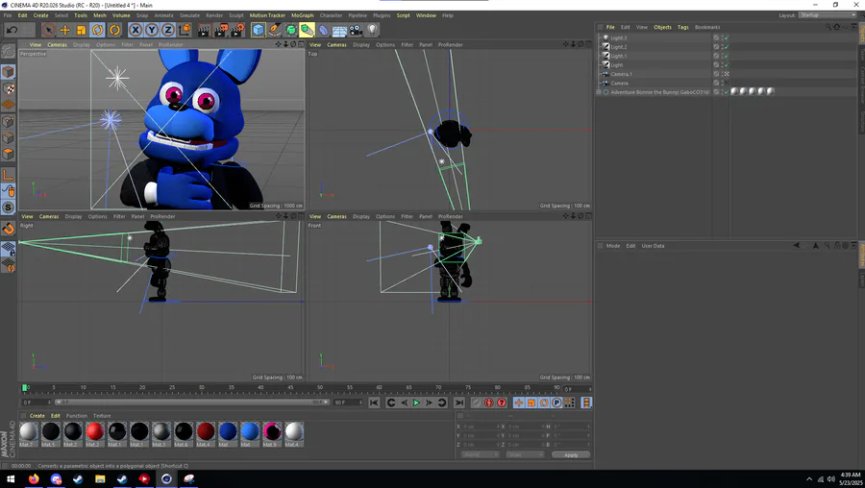Open Edit Render Settings clapperboard gear
This screenshot has width=865, height=488.
pos(237,30)
